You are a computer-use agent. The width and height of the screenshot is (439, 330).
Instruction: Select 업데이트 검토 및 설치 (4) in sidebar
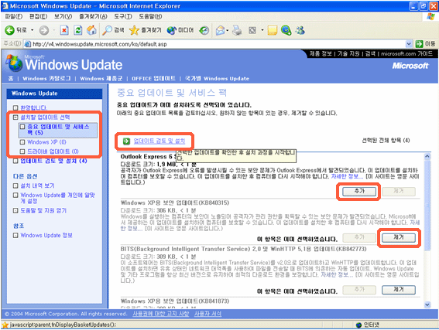click(53, 161)
